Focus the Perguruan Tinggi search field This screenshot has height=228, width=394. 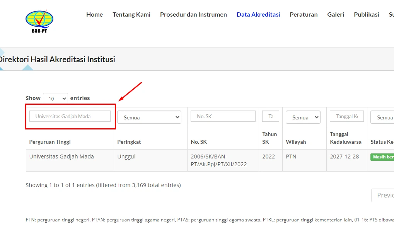point(70,116)
